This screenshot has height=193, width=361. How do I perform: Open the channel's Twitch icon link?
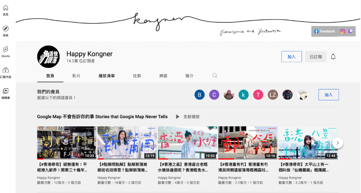[350, 31]
